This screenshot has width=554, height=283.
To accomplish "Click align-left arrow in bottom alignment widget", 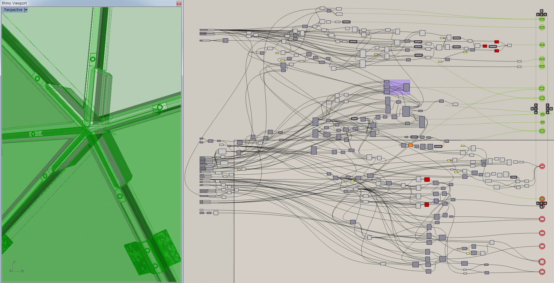I will click(x=538, y=203).
